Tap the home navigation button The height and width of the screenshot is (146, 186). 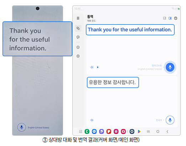tap(158, 131)
